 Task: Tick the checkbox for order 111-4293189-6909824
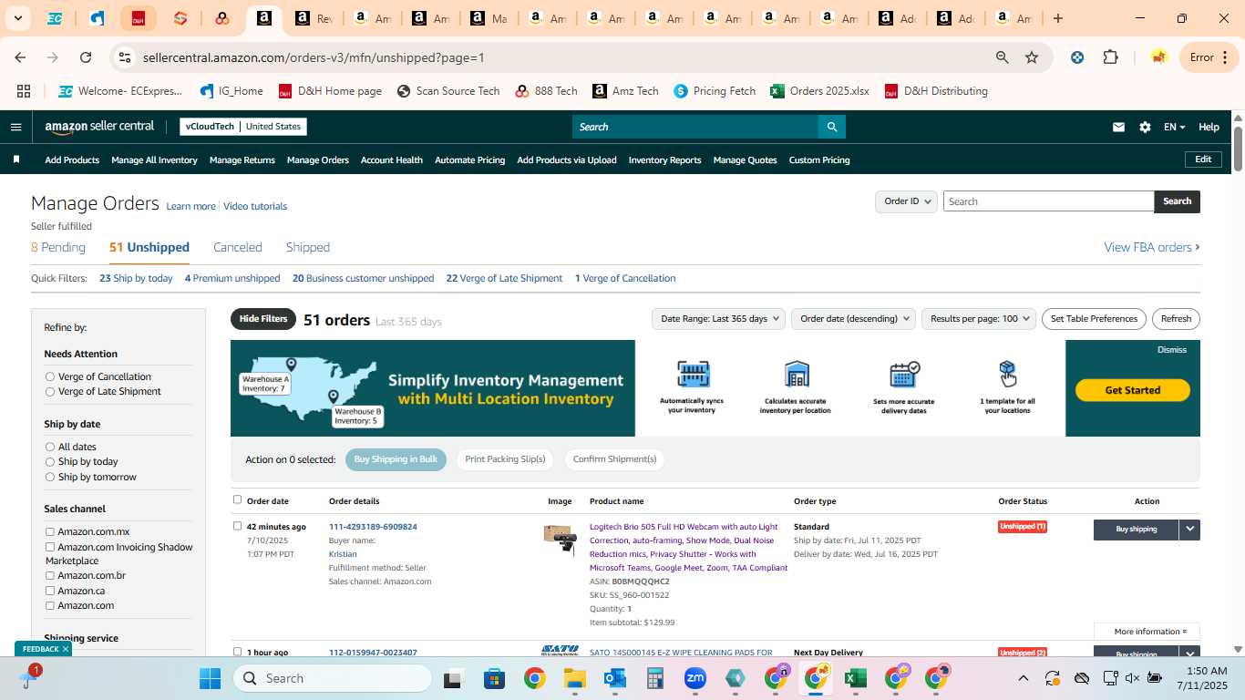(238, 526)
